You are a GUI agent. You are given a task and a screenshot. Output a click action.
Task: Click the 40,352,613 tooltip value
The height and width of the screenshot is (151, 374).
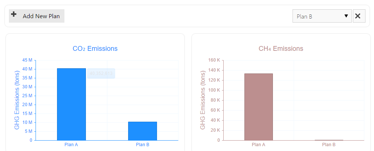click(101, 73)
